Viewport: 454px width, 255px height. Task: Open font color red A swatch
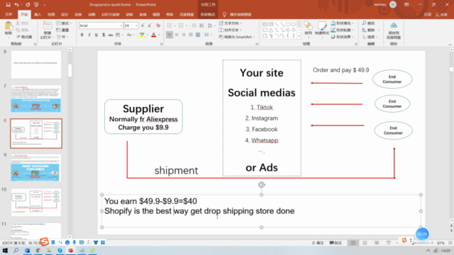click(154, 35)
